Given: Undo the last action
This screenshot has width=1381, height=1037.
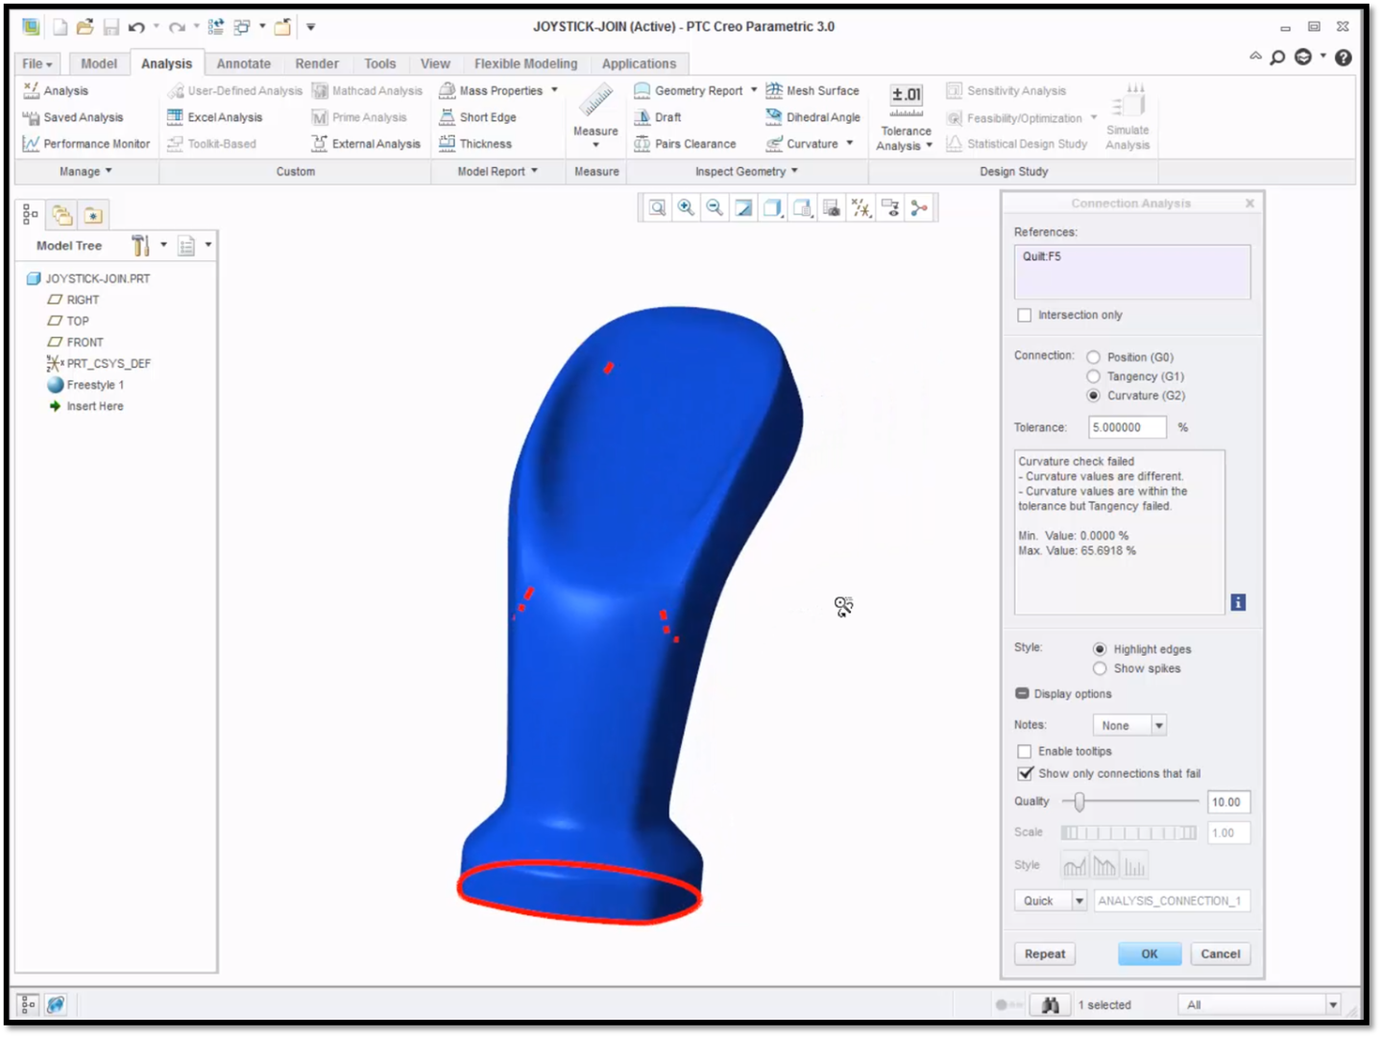Looking at the screenshot, I should point(136,27).
